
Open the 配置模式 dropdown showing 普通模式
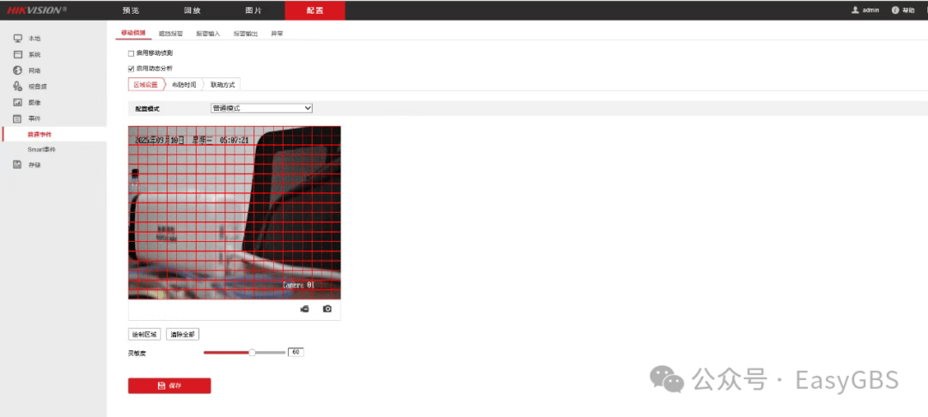(x=261, y=109)
